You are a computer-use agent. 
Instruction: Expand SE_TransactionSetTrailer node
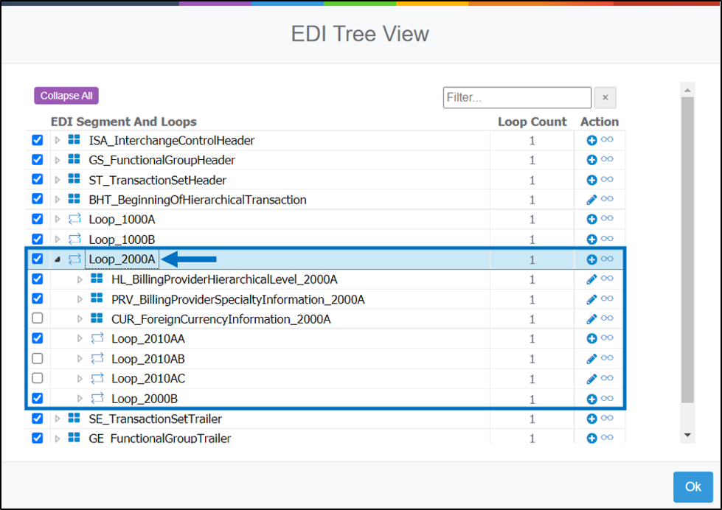pos(57,419)
